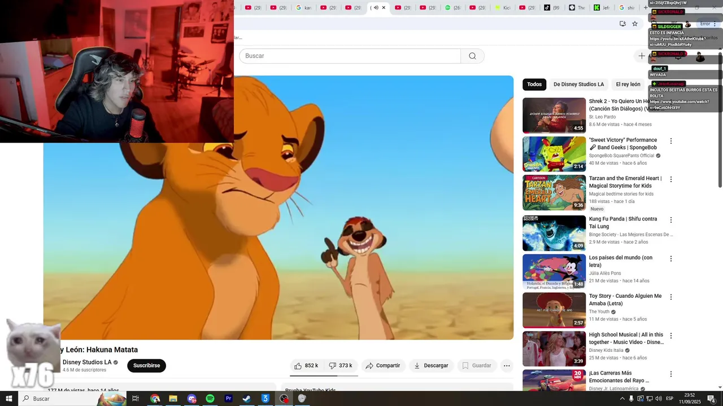
Task: Open options menu for Kung Fu Panda video
Action: pyautogui.click(x=671, y=220)
